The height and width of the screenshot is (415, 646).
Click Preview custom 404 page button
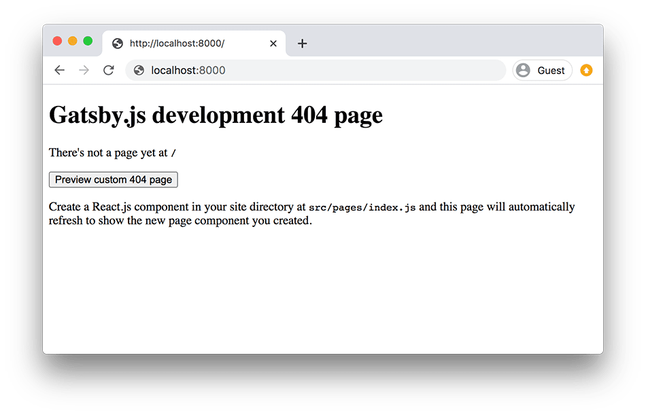(x=114, y=179)
